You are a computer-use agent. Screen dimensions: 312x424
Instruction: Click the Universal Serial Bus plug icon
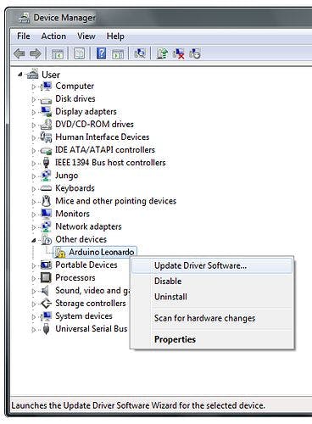point(46,329)
